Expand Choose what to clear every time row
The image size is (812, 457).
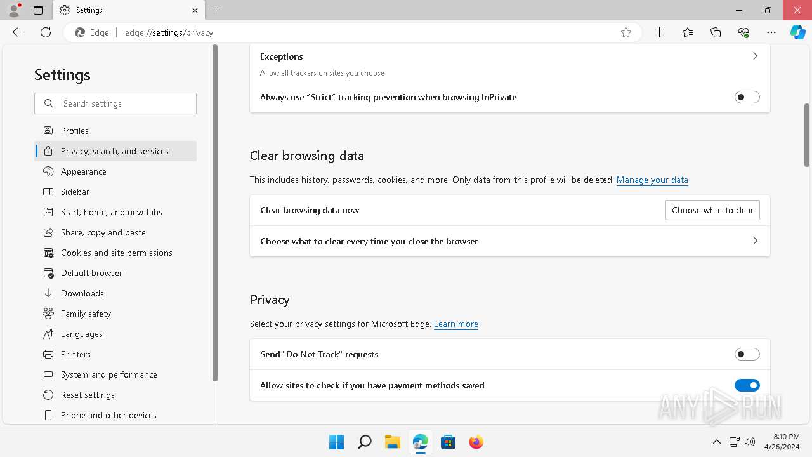pos(510,241)
